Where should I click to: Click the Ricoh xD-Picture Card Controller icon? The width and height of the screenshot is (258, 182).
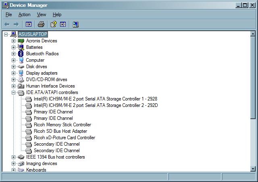29,138
